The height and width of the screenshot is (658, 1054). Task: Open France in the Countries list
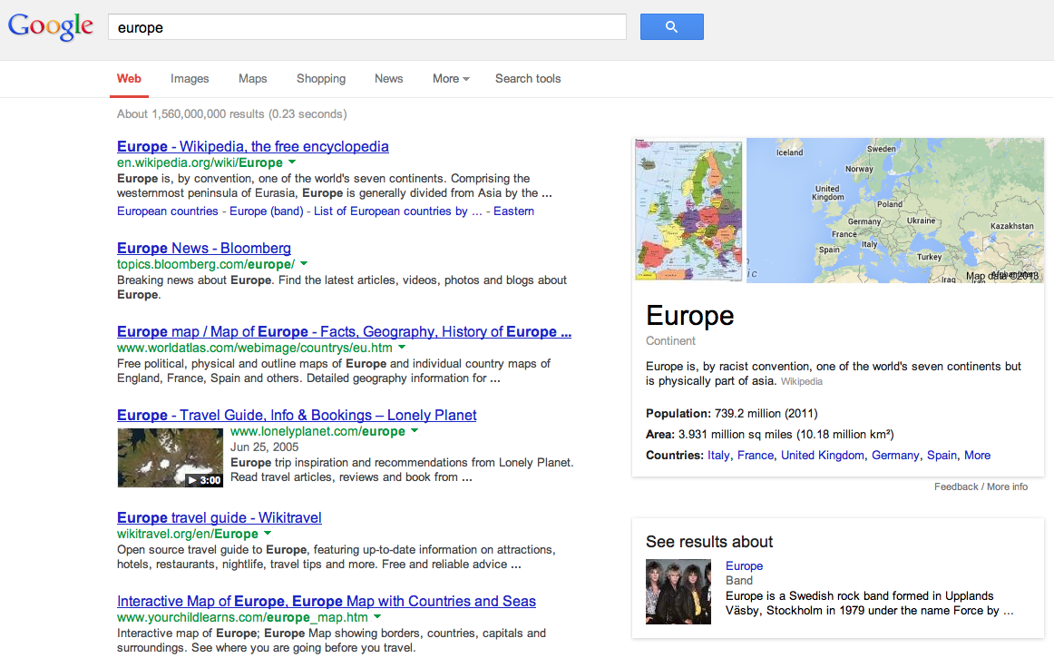coord(756,456)
